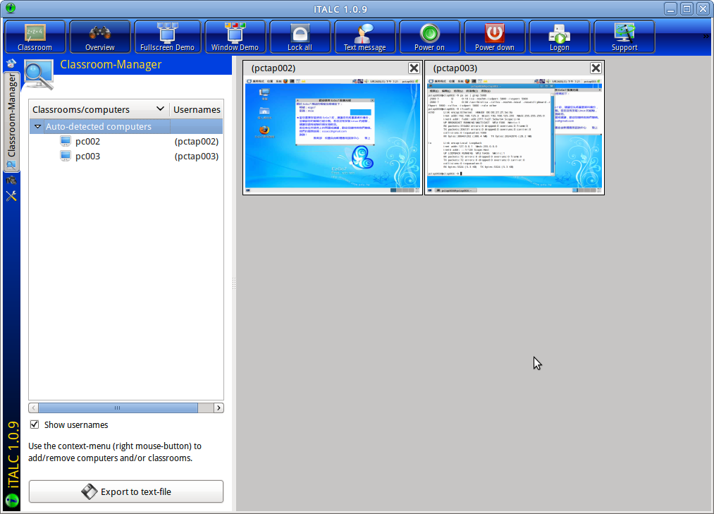Open the Classroom toolbar button
Screen dimensions: 714x514
35,37
